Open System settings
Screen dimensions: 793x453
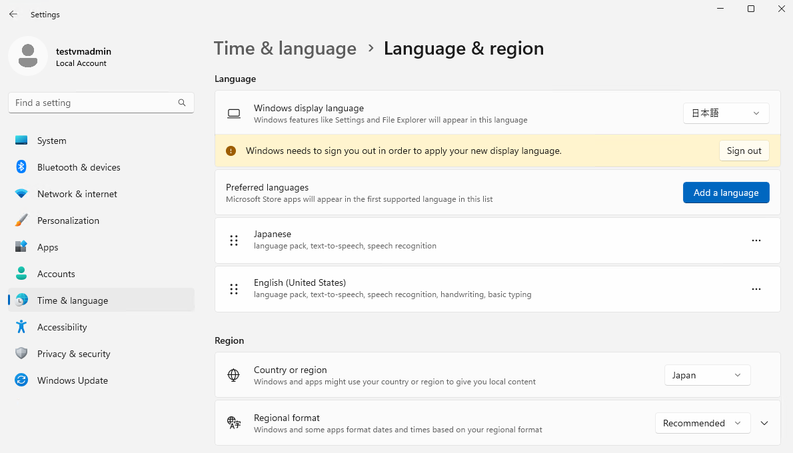point(101,141)
